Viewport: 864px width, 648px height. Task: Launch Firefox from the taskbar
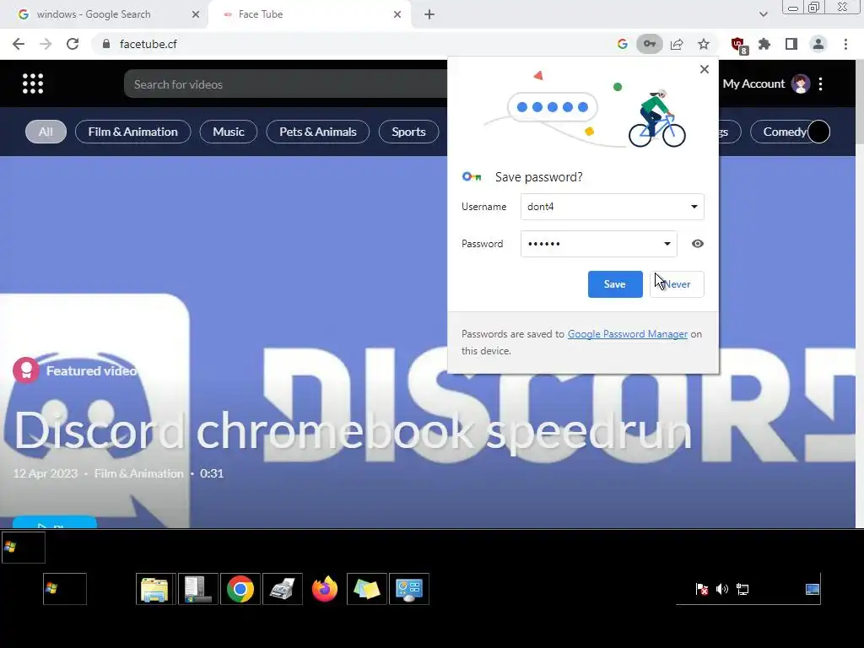pos(325,589)
